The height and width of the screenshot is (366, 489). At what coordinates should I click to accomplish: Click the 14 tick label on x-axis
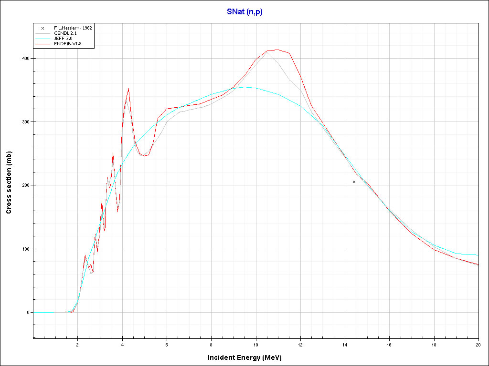tap(345, 344)
